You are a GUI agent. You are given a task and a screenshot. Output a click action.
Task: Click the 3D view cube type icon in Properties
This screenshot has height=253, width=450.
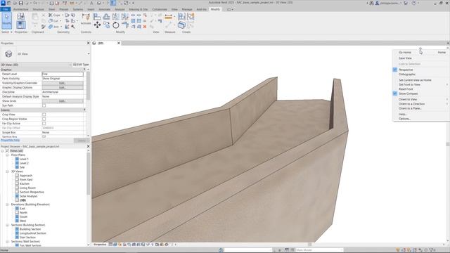8,53
